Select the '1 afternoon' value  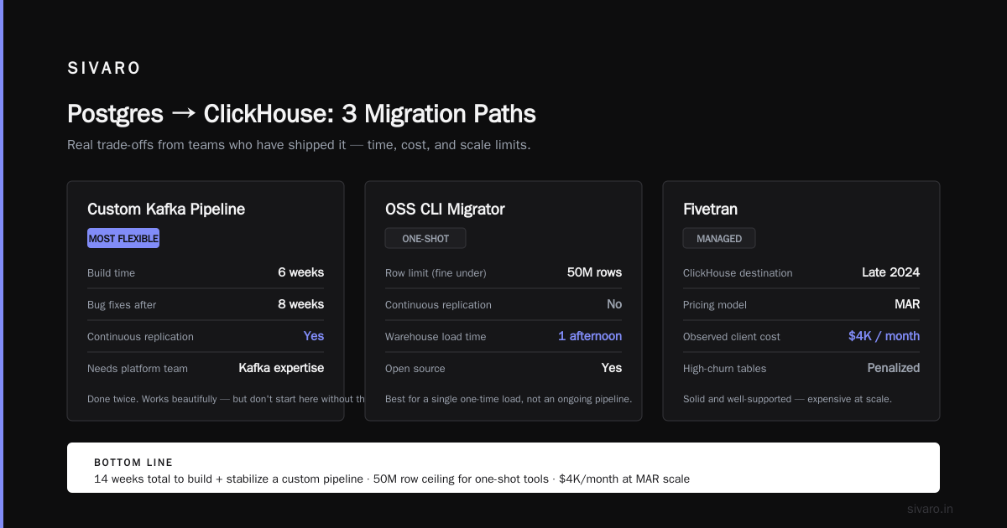[x=590, y=336]
